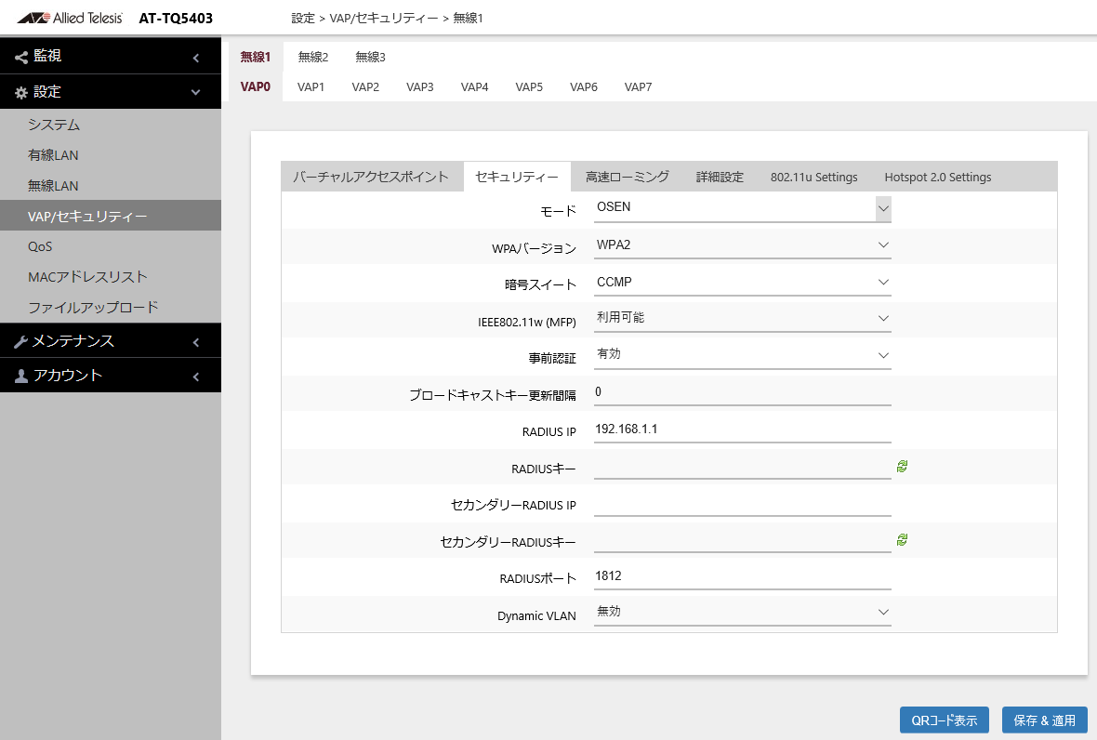
Task: Select the VAP1 tab
Action: point(311,86)
